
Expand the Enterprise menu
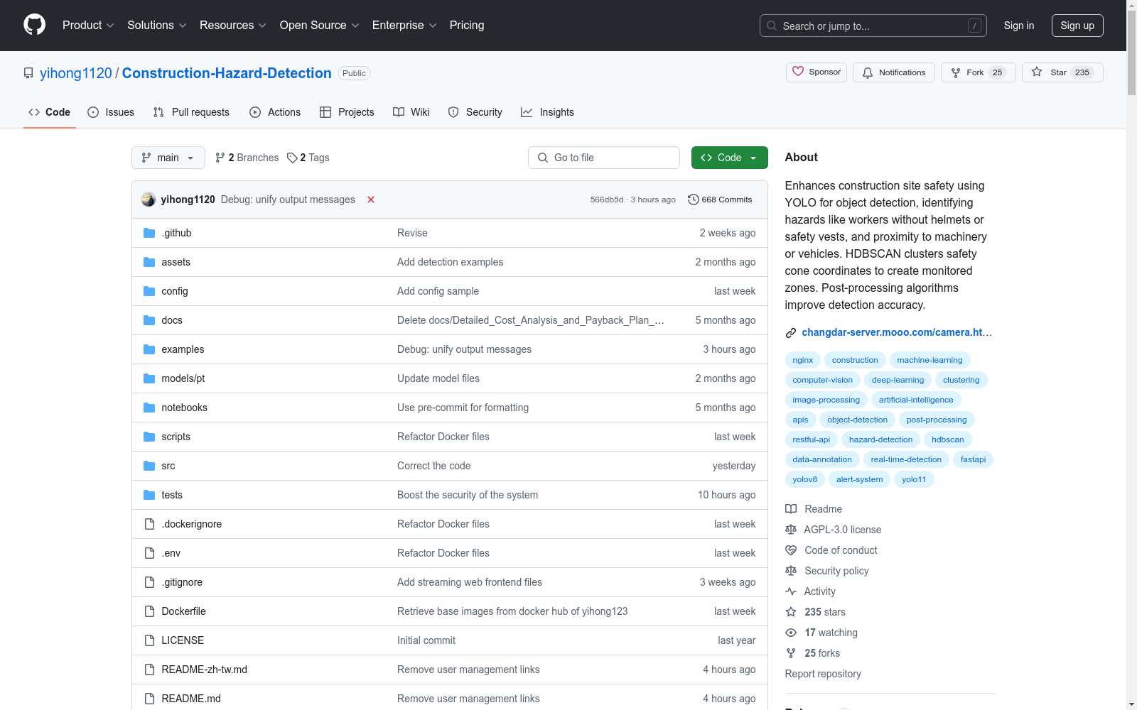[404, 25]
